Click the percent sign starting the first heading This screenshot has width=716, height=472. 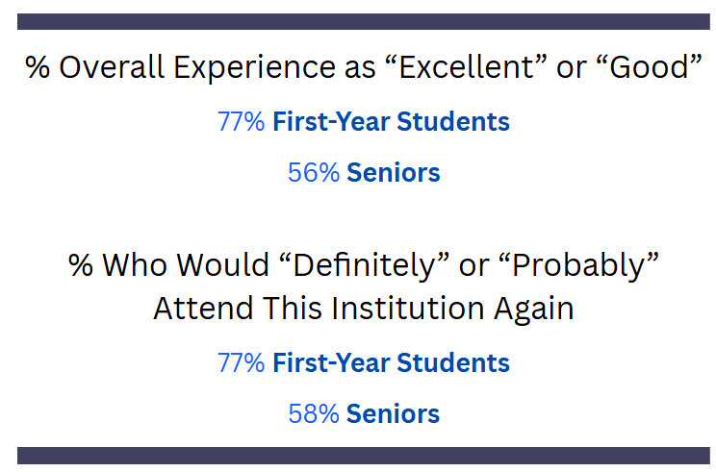click(x=38, y=69)
